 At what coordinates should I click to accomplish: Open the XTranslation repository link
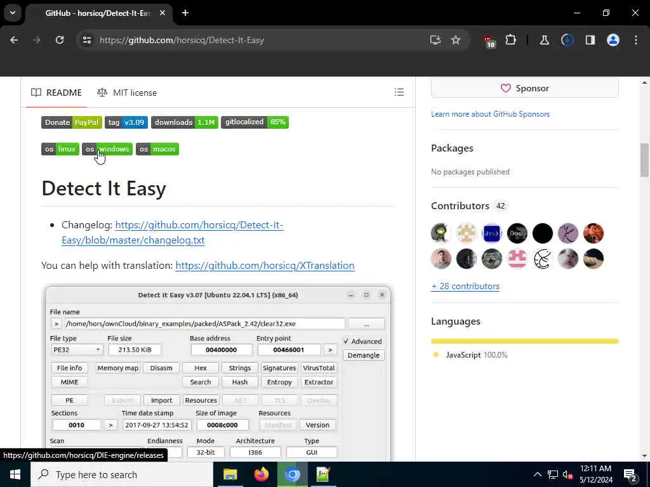(265, 266)
